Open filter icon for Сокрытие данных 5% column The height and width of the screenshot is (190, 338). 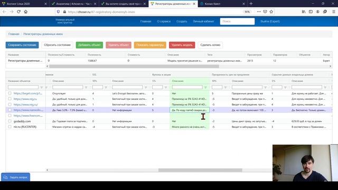pyautogui.click(x=285, y=87)
